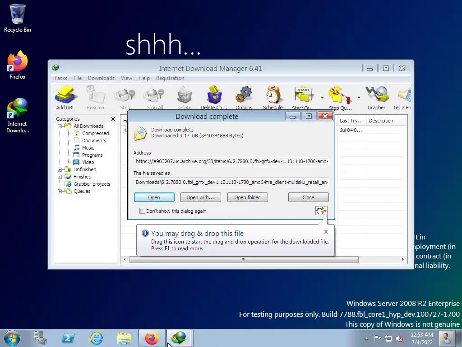Select the Firefox desktop shortcut
This screenshot has width=462, height=347.
click(18, 65)
